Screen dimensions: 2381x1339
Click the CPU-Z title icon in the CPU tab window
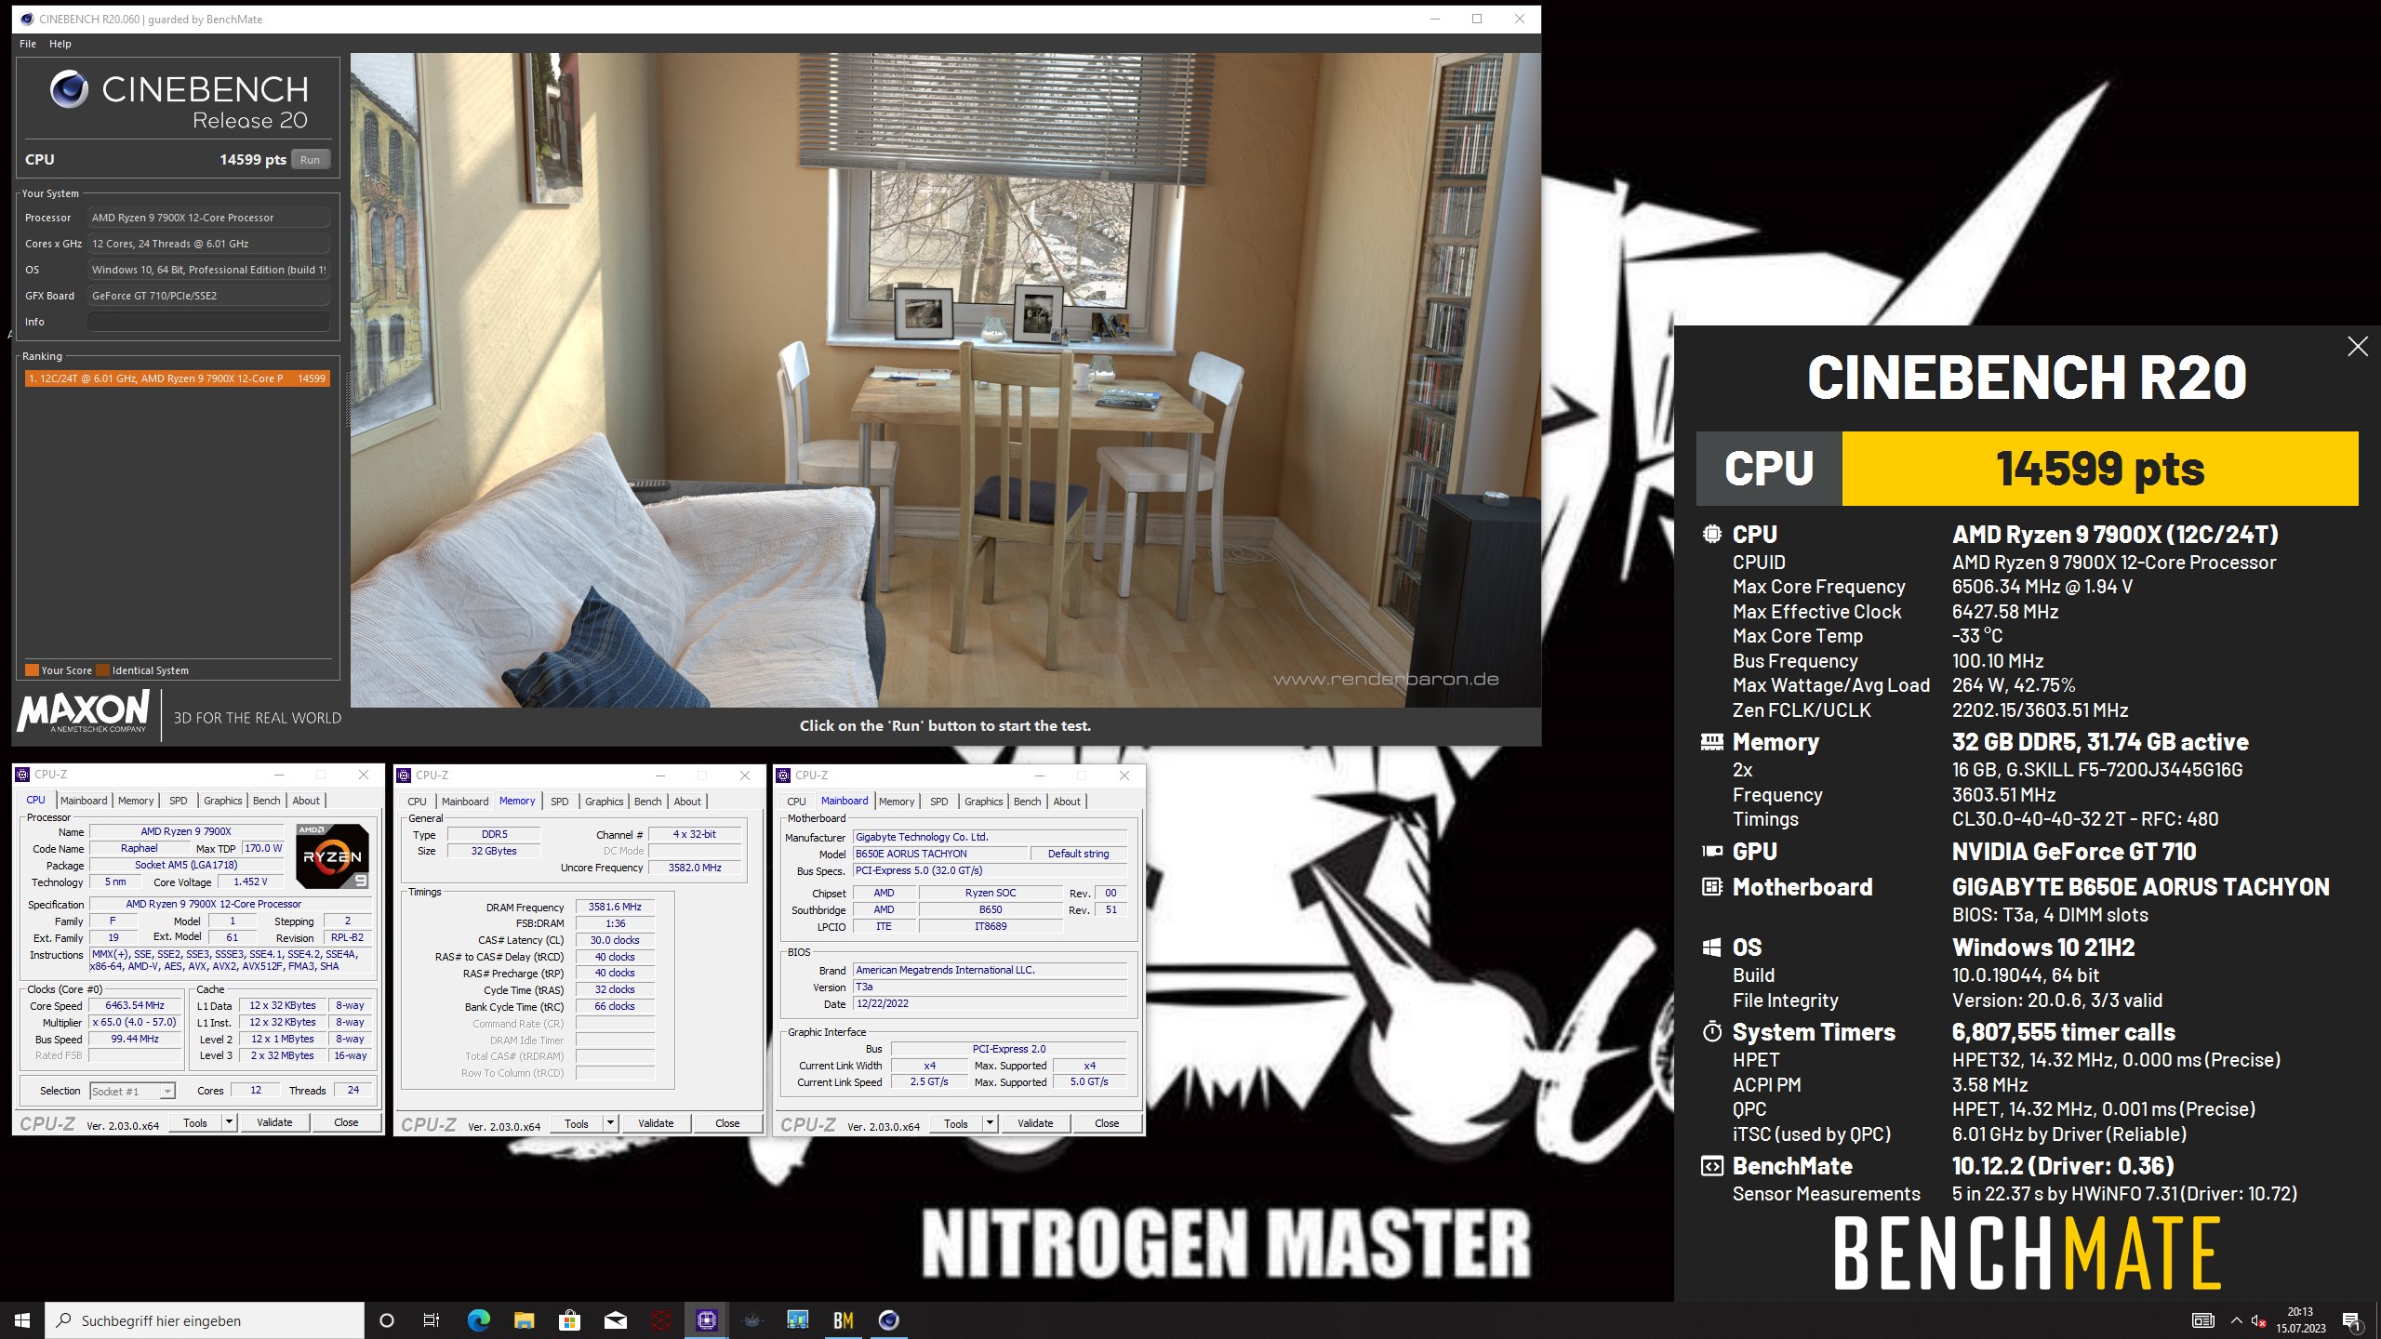(x=23, y=774)
